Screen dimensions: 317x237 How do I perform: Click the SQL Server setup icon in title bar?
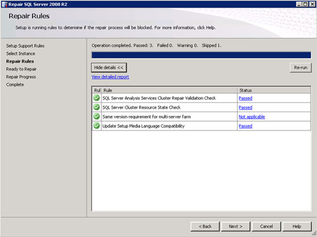point(4,4)
